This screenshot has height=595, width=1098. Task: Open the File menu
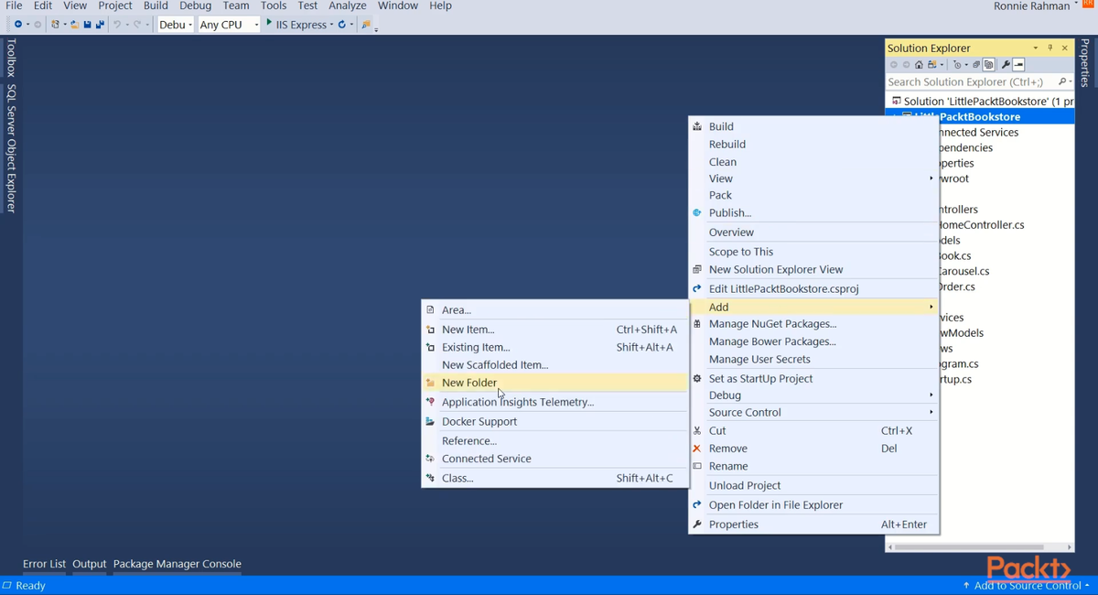(14, 5)
